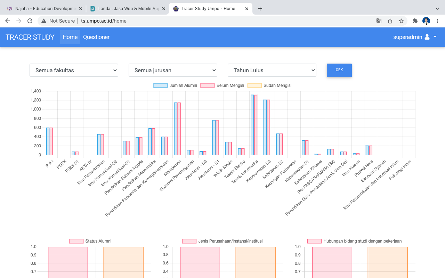
Task: Toggle Belum Mengisi legend series
Action: [x=222, y=85]
